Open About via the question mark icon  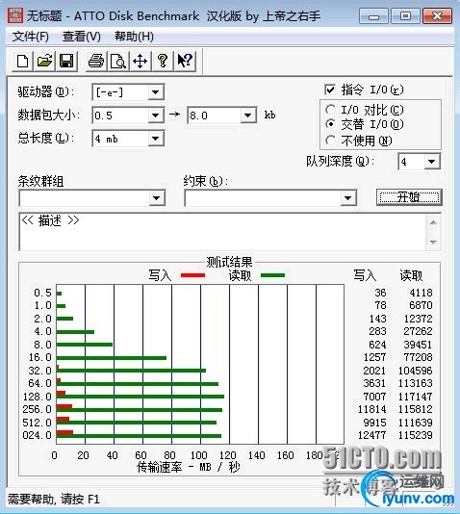click(163, 61)
